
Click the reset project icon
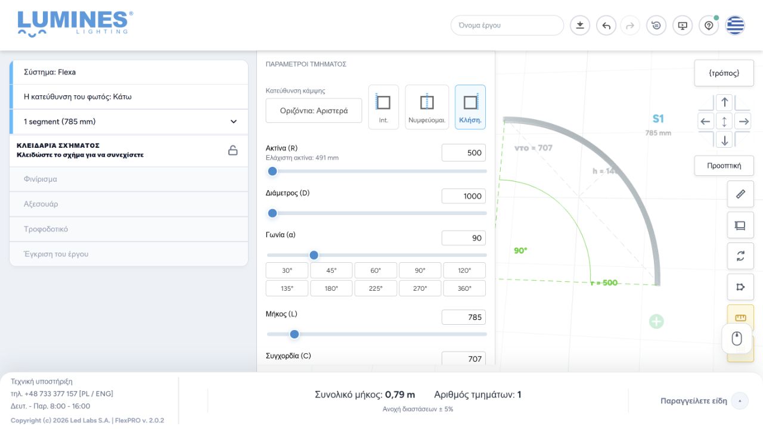[656, 26]
